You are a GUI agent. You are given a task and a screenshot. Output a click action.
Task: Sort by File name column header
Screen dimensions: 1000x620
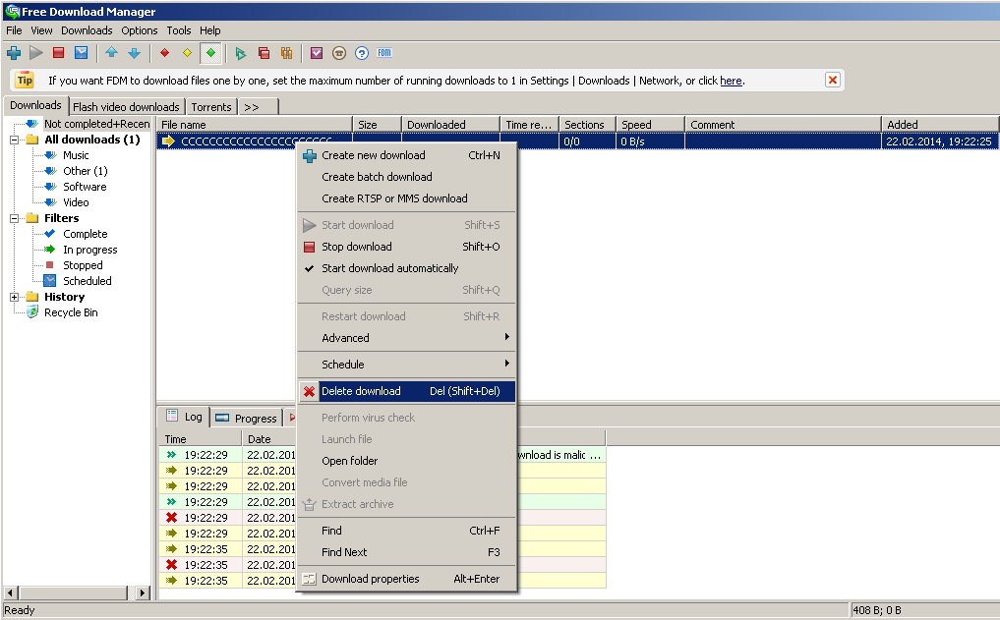click(x=255, y=124)
